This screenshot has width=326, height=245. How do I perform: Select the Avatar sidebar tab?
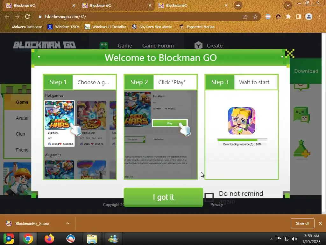point(22,118)
